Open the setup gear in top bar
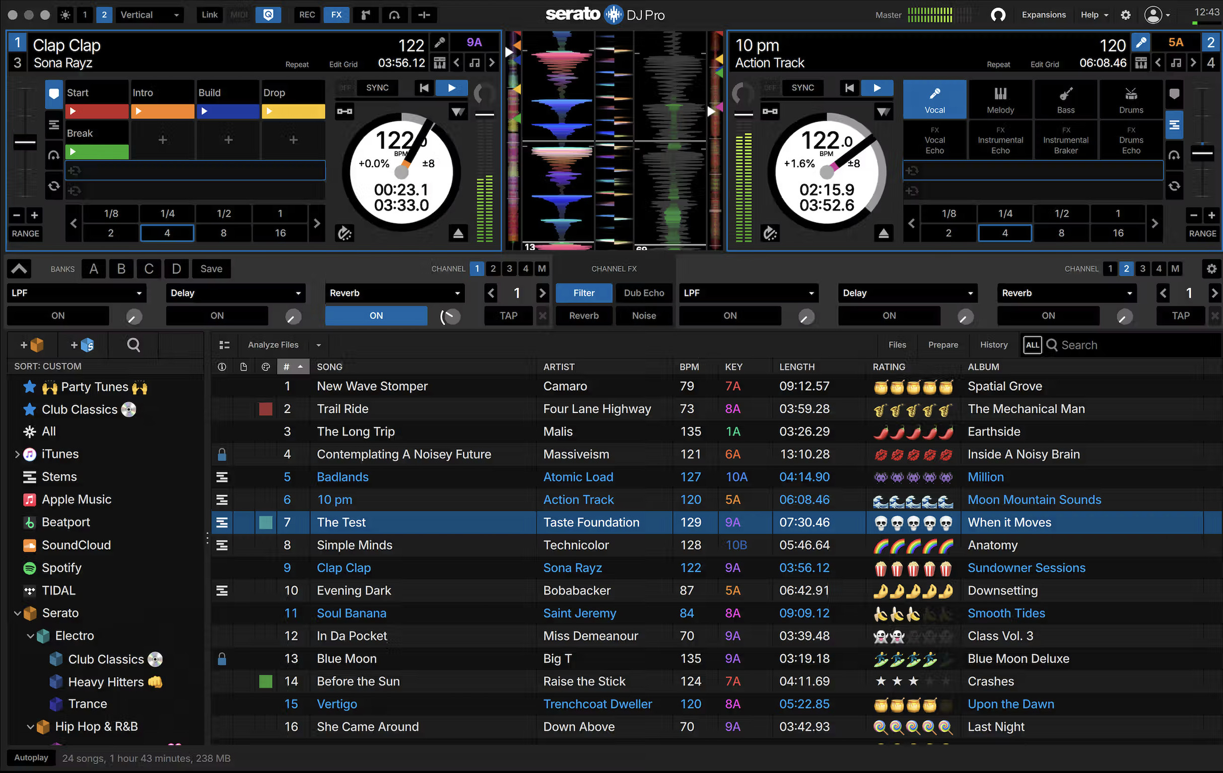This screenshot has height=773, width=1223. (x=1125, y=15)
